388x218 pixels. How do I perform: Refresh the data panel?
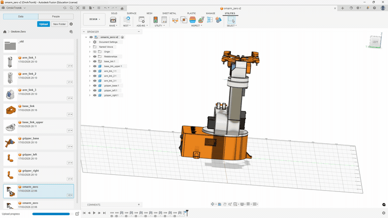(65, 8)
